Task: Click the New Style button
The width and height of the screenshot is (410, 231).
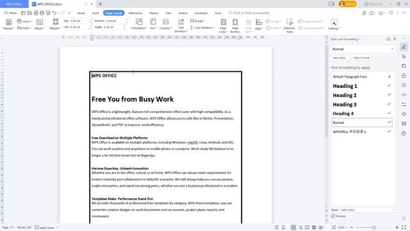Action: click(x=340, y=58)
